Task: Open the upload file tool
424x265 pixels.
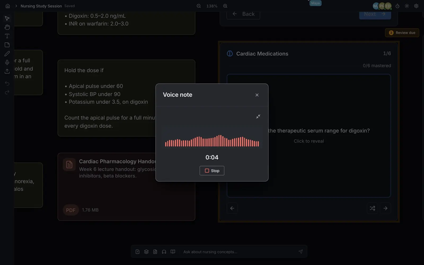Action: coord(7,71)
